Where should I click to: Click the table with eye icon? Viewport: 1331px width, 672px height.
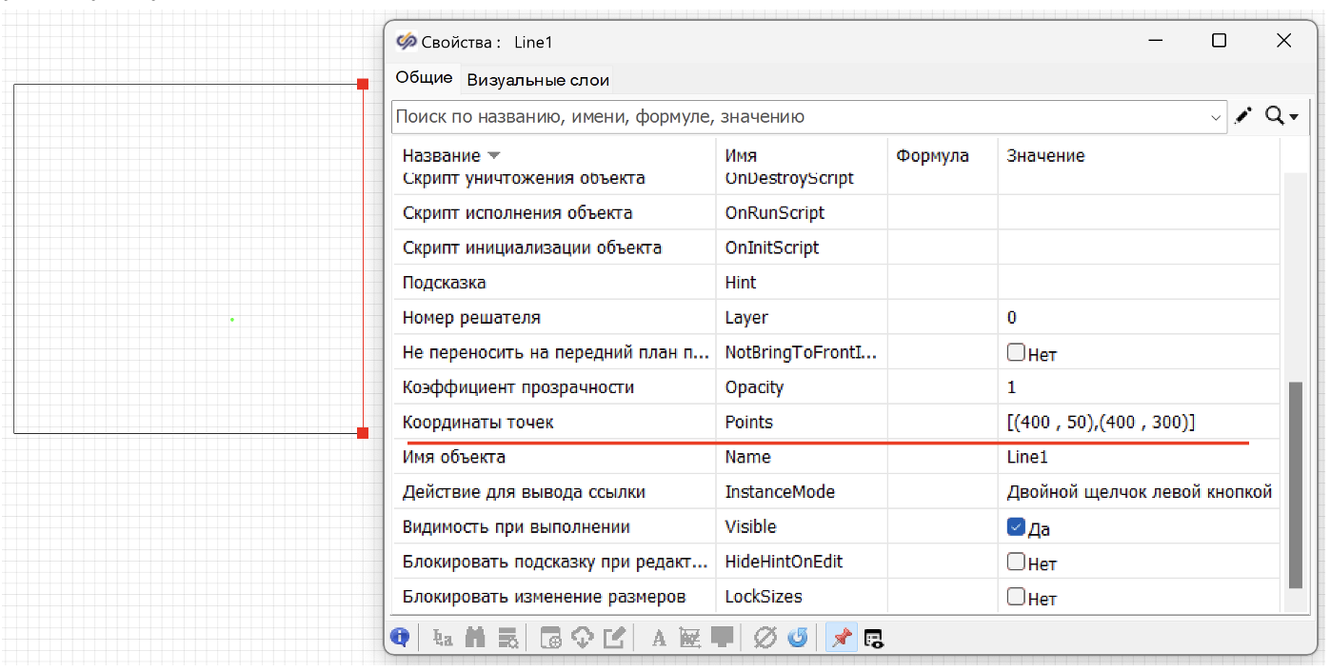[874, 638]
